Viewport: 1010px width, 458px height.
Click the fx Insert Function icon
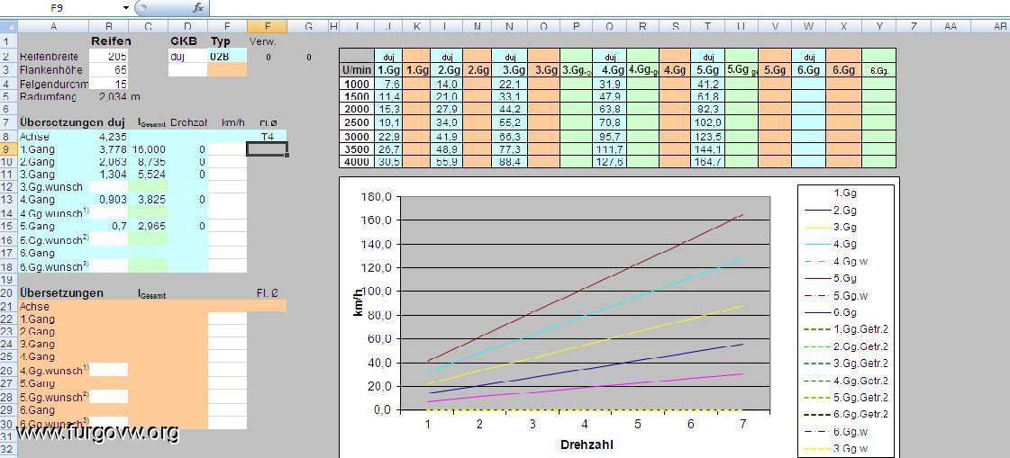click(x=198, y=7)
